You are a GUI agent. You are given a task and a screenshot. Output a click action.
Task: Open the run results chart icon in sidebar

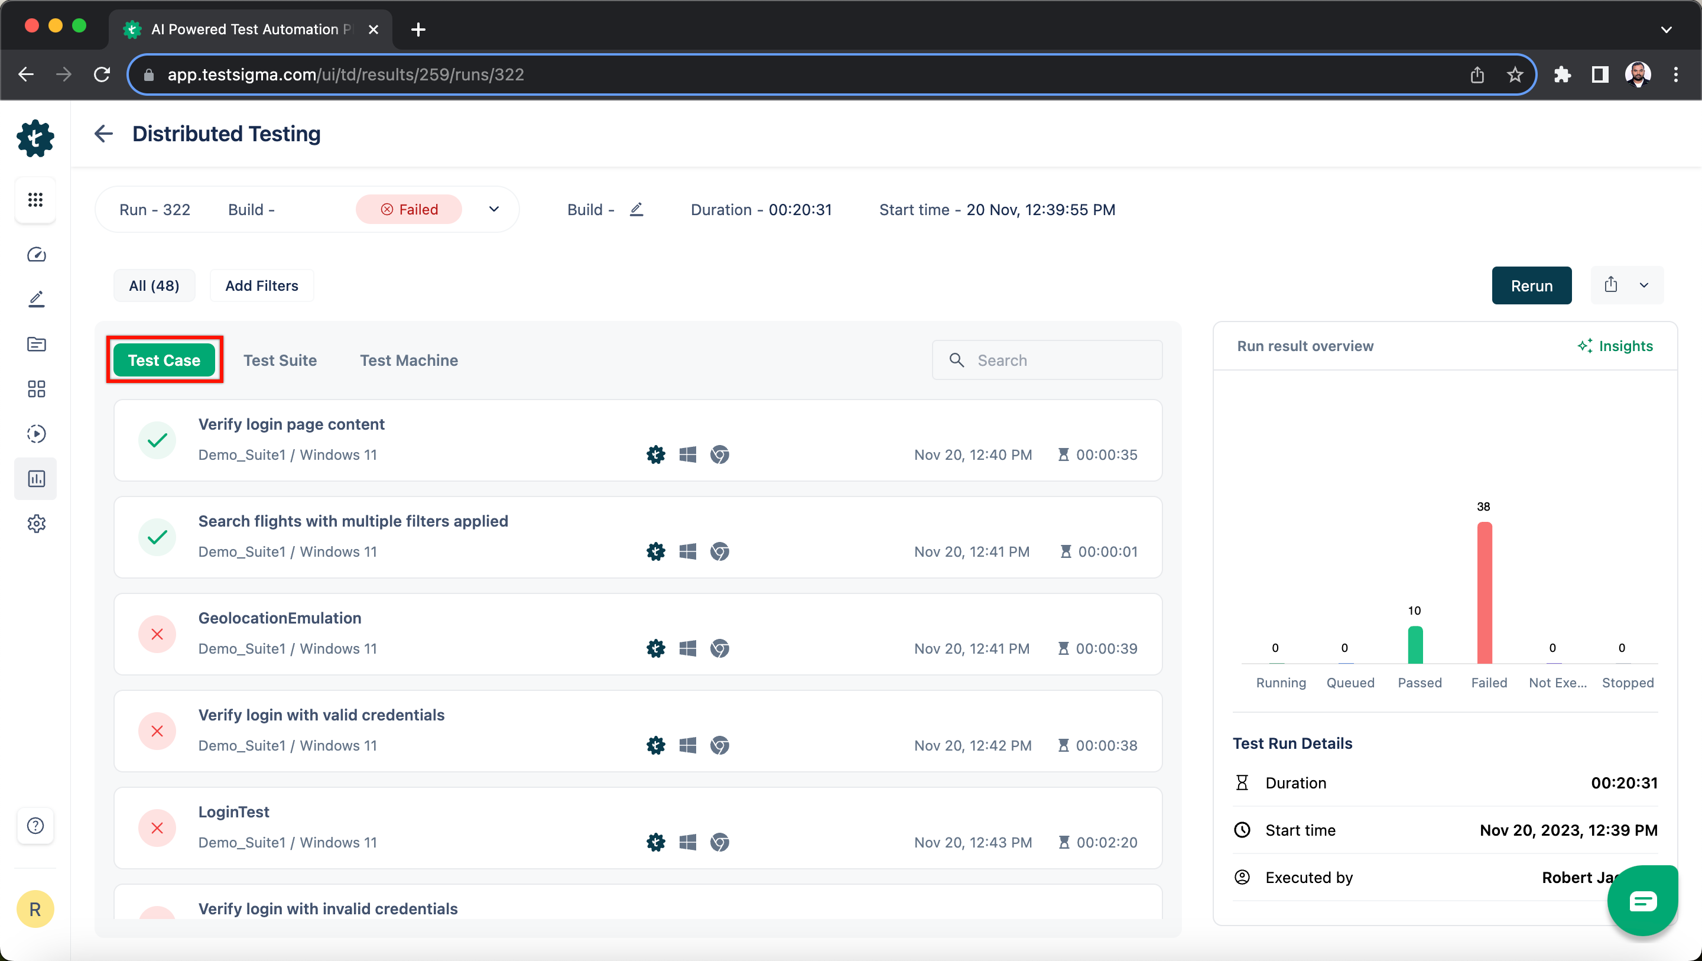36,479
